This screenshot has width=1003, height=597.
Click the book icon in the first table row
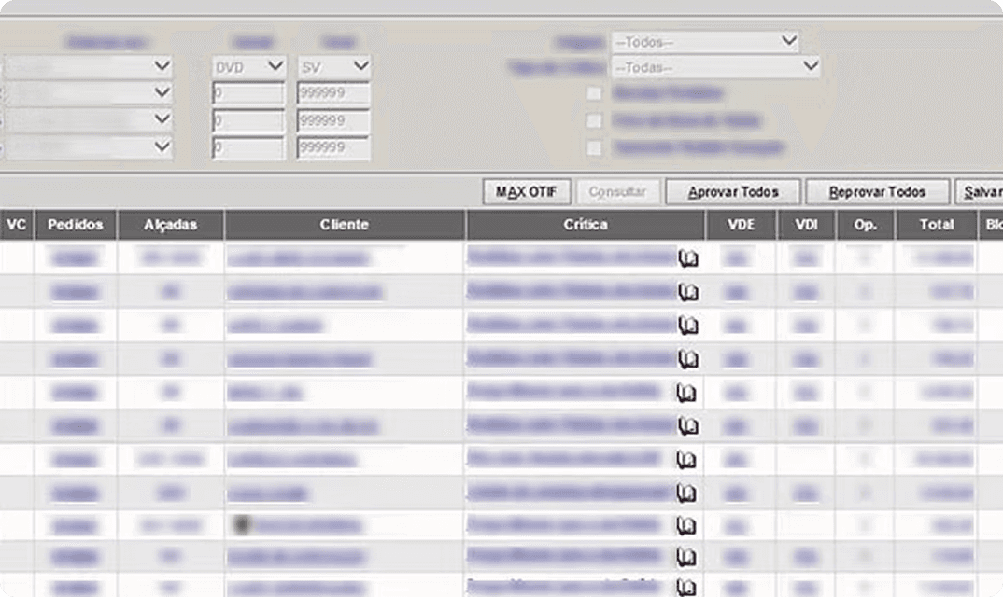(688, 258)
